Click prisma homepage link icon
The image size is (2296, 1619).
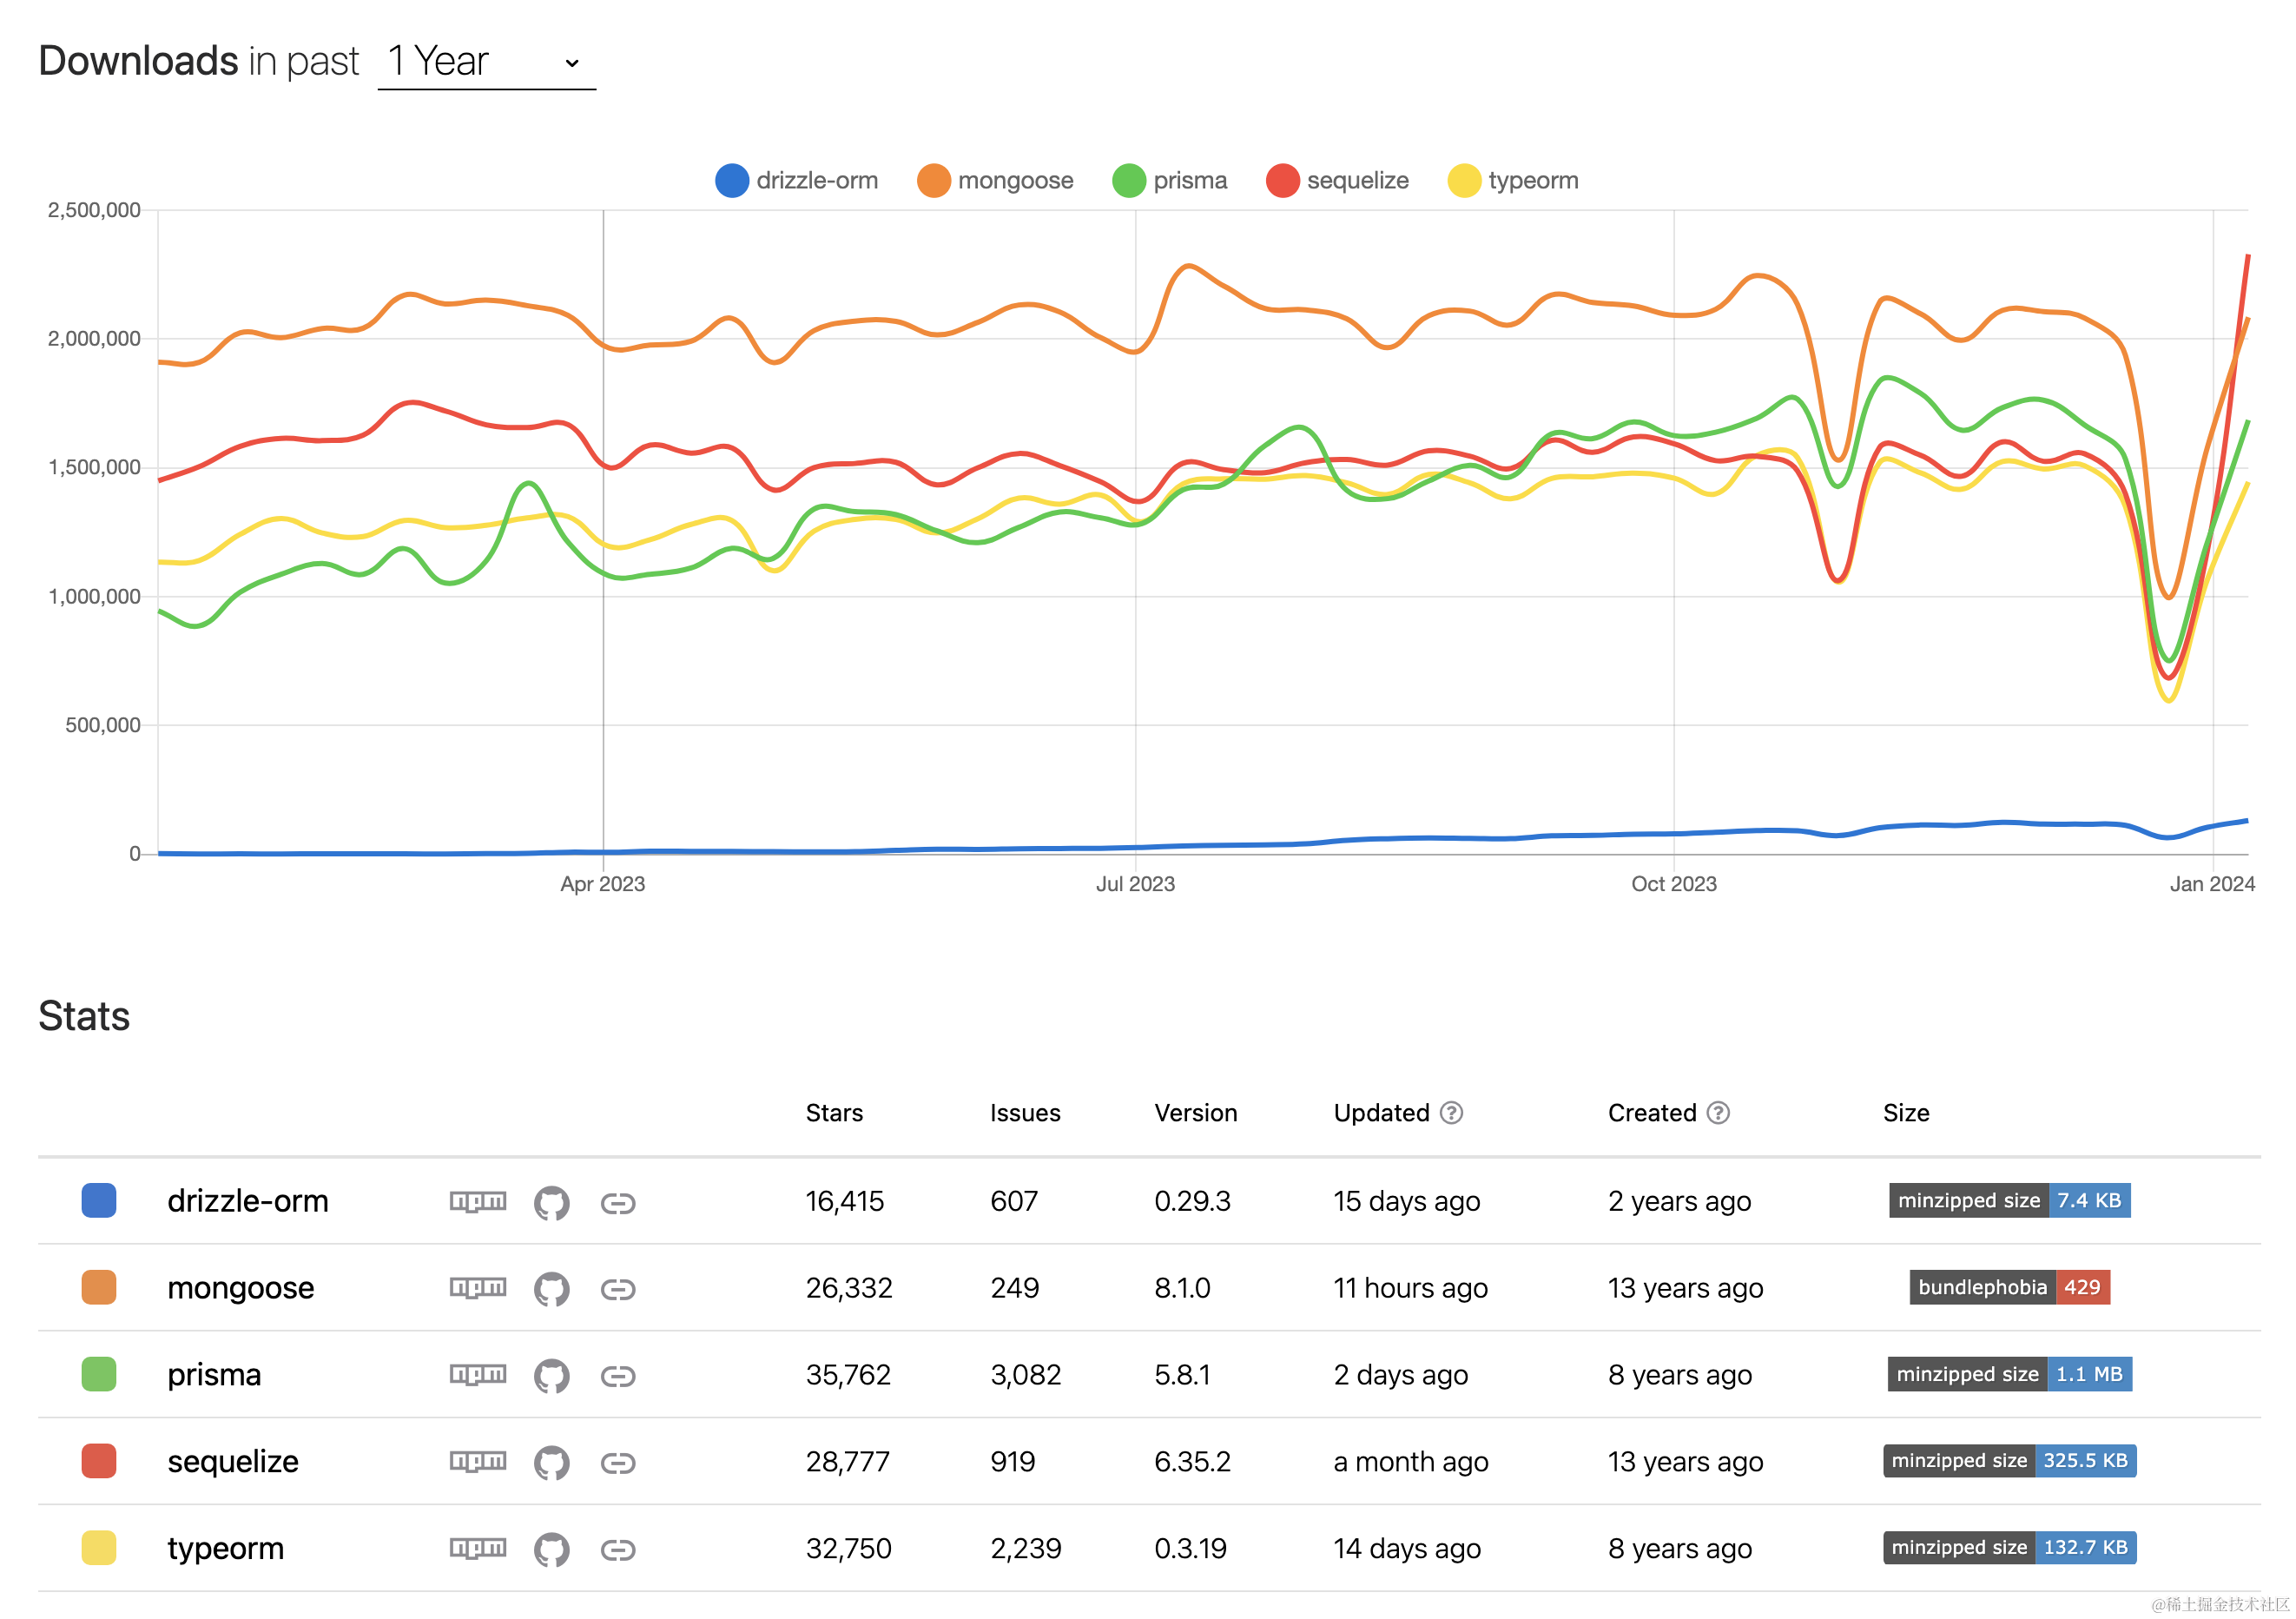click(x=617, y=1376)
